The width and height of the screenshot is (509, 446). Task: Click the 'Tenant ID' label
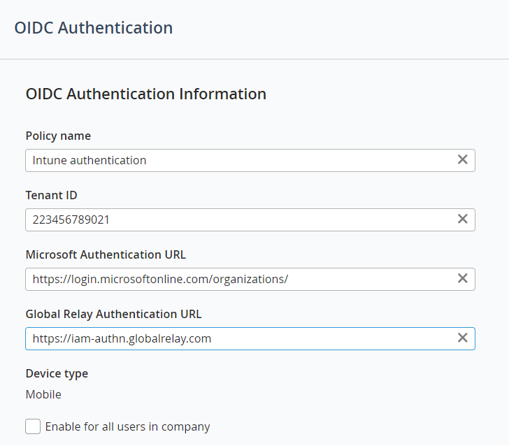(x=51, y=195)
